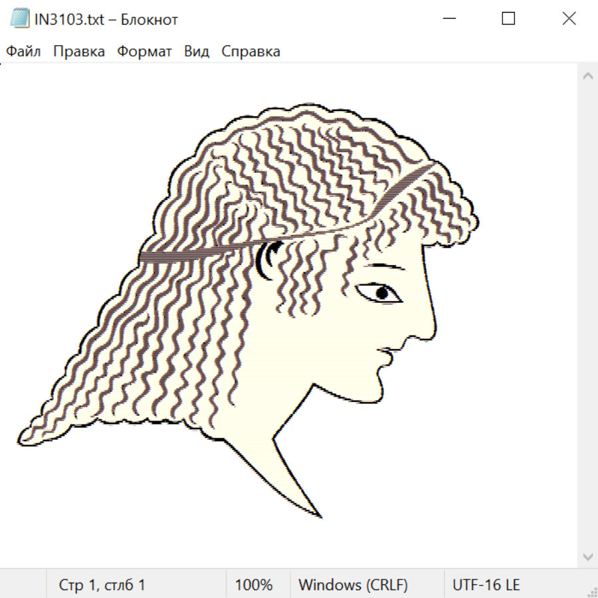This screenshot has height=598, width=598.
Task: Click the scrollbar down arrow
Action: coord(587,556)
